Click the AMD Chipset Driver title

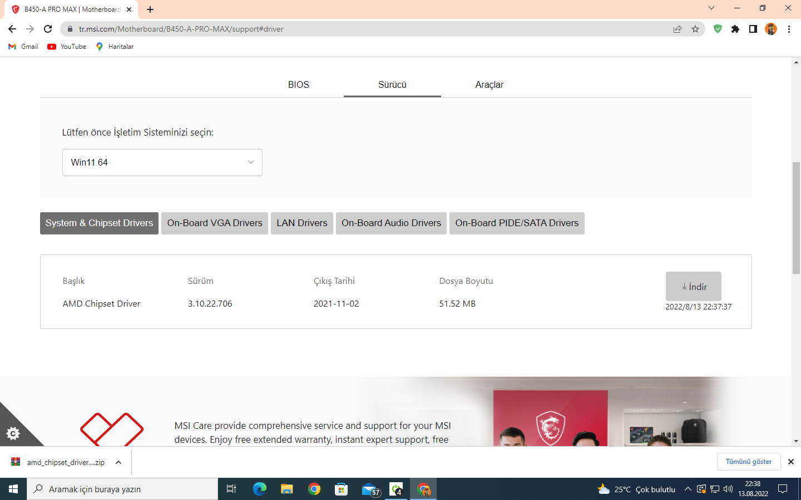coord(101,304)
